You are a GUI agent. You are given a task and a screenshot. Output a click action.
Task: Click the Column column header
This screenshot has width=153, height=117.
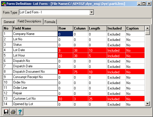coord(81,28)
